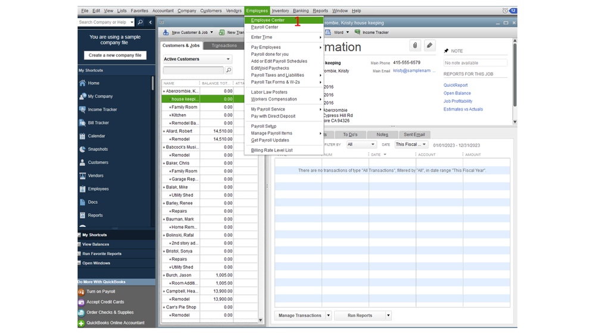Switch to the Notes tab
The height and width of the screenshot is (334, 595).
click(x=382, y=134)
